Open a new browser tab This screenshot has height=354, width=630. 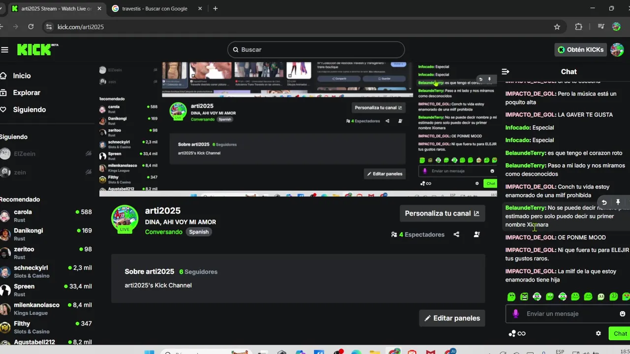pyautogui.click(x=215, y=8)
